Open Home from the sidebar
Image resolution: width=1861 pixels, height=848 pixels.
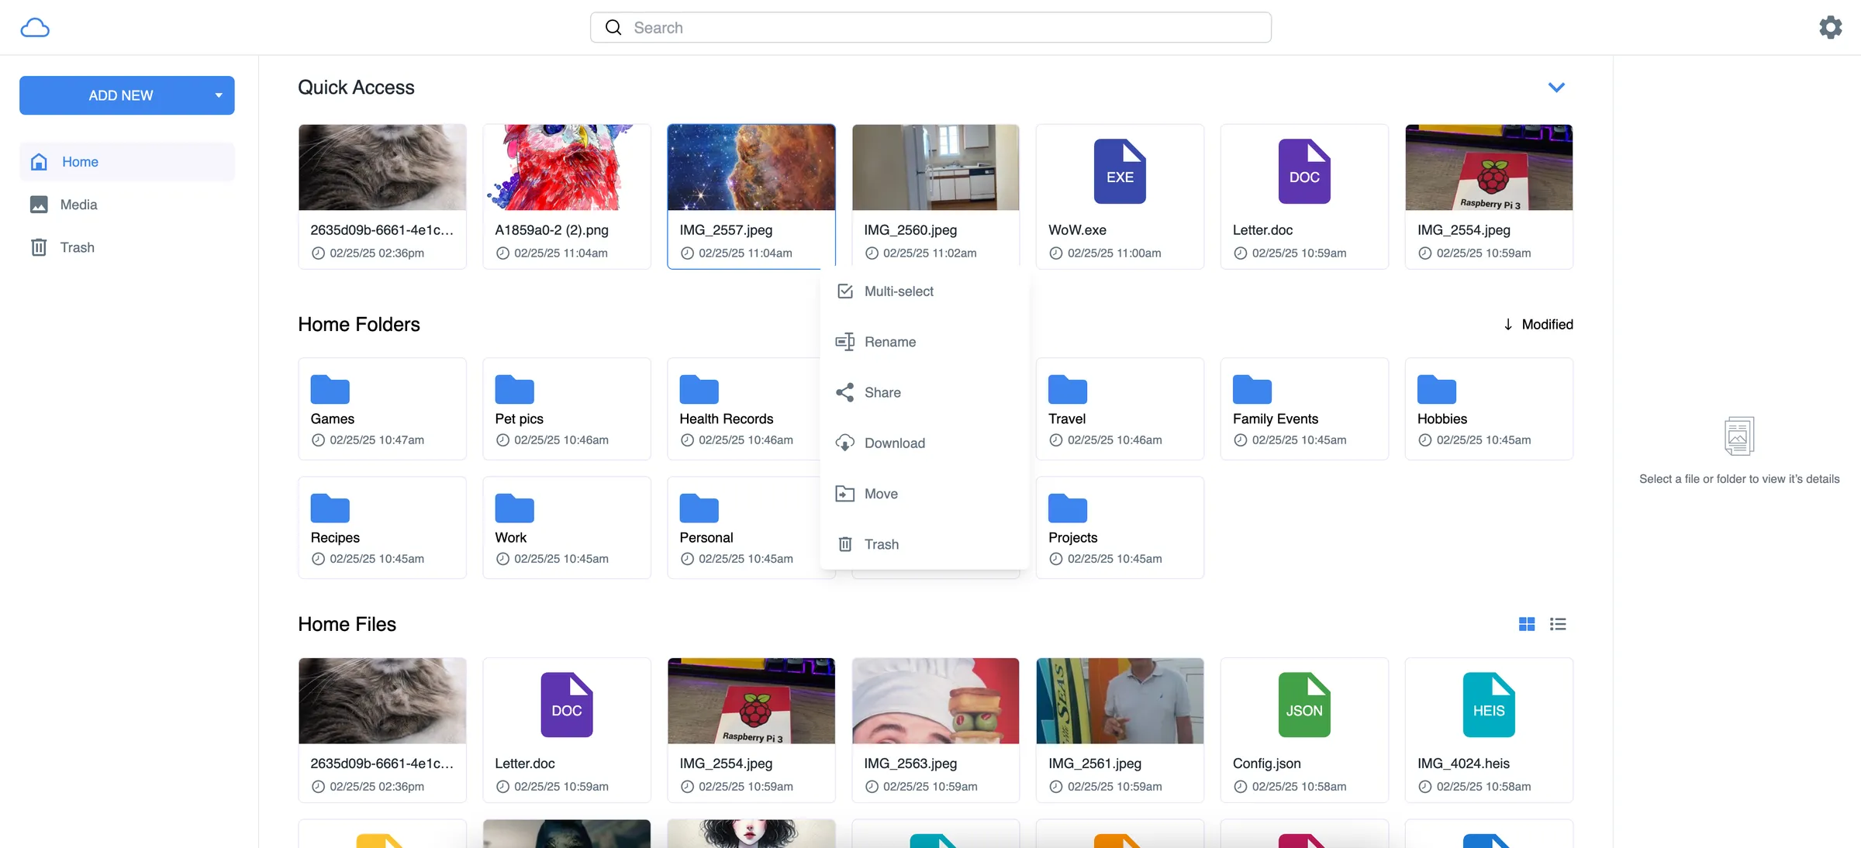(x=80, y=162)
